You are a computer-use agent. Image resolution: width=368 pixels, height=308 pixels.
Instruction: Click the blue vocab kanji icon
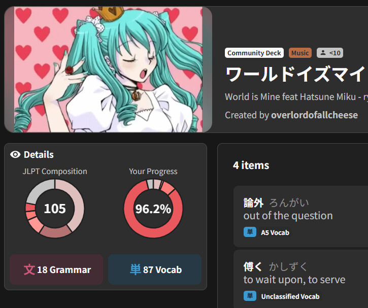click(136, 269)
